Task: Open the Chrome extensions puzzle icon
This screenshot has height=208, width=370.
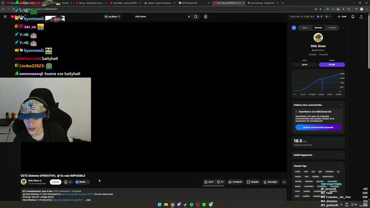Action: pyautogui.click(x=349, y=9)
